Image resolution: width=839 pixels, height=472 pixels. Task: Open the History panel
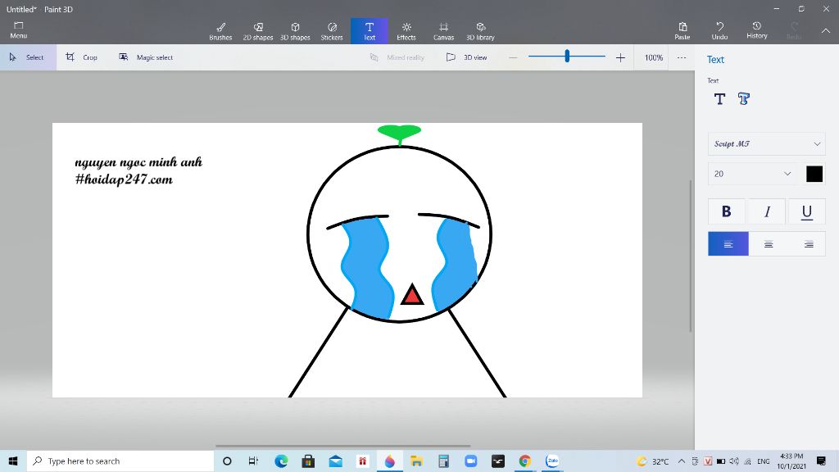coord(756,30)
